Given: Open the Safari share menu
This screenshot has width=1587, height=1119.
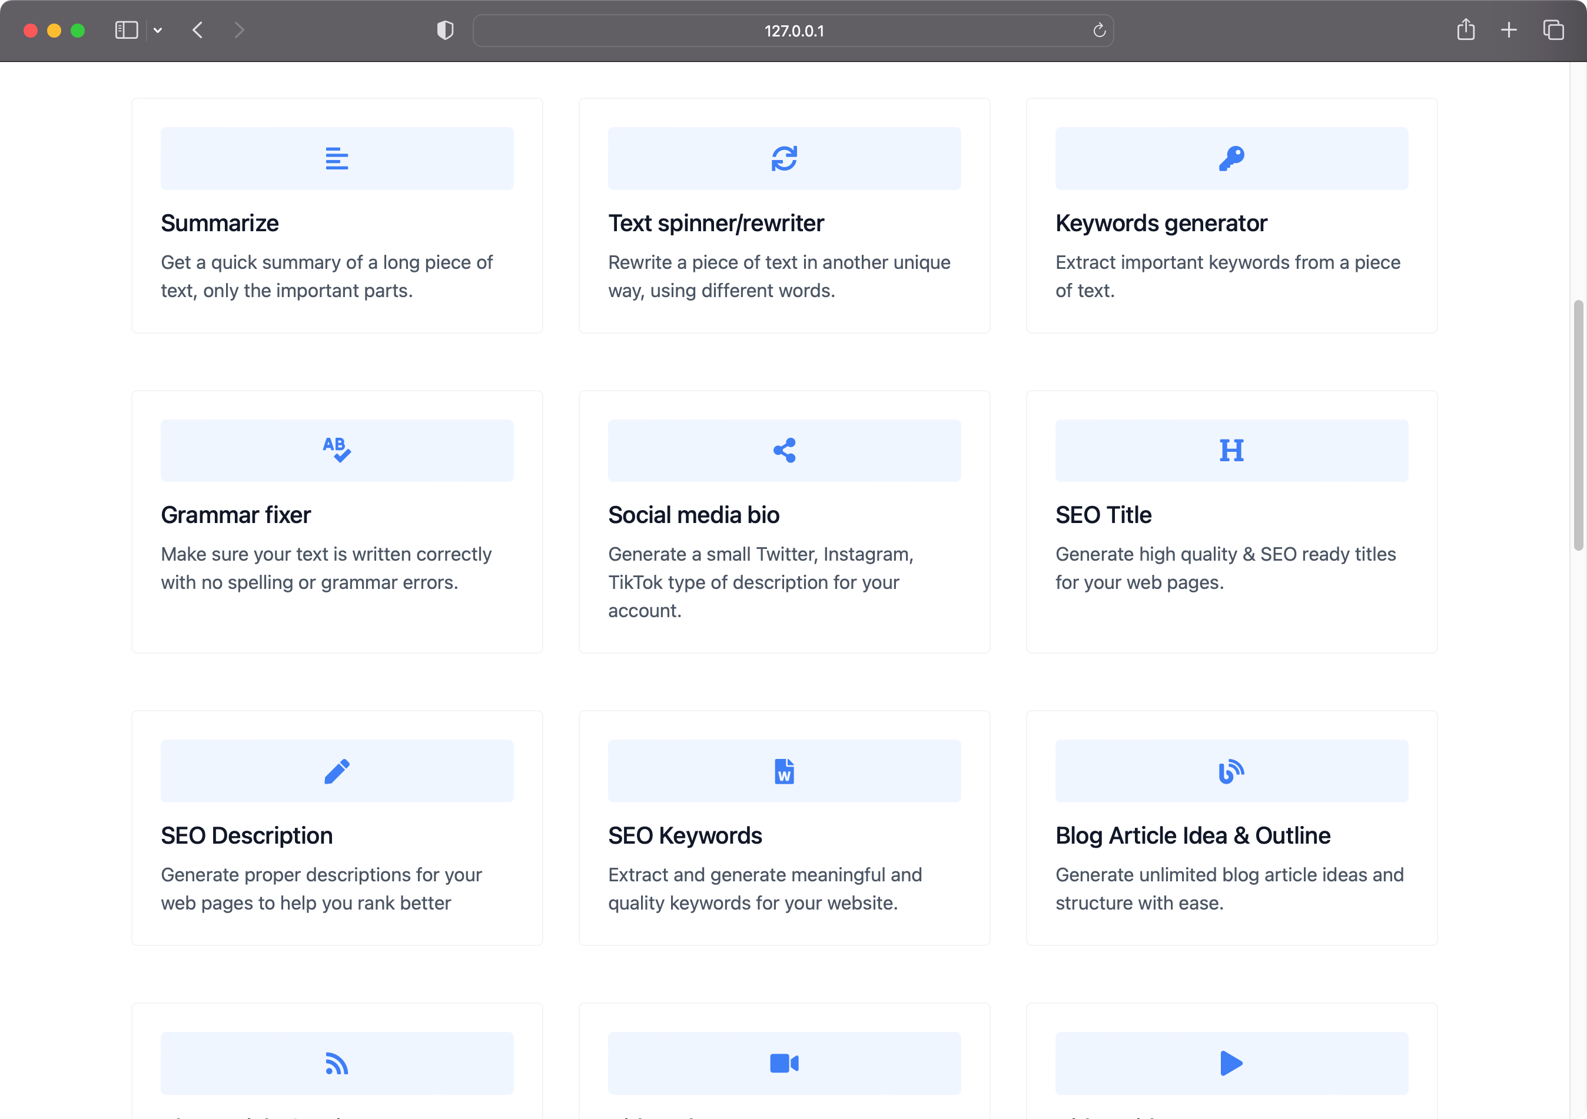Looking at the screenshot, I should pos(1465,31).
